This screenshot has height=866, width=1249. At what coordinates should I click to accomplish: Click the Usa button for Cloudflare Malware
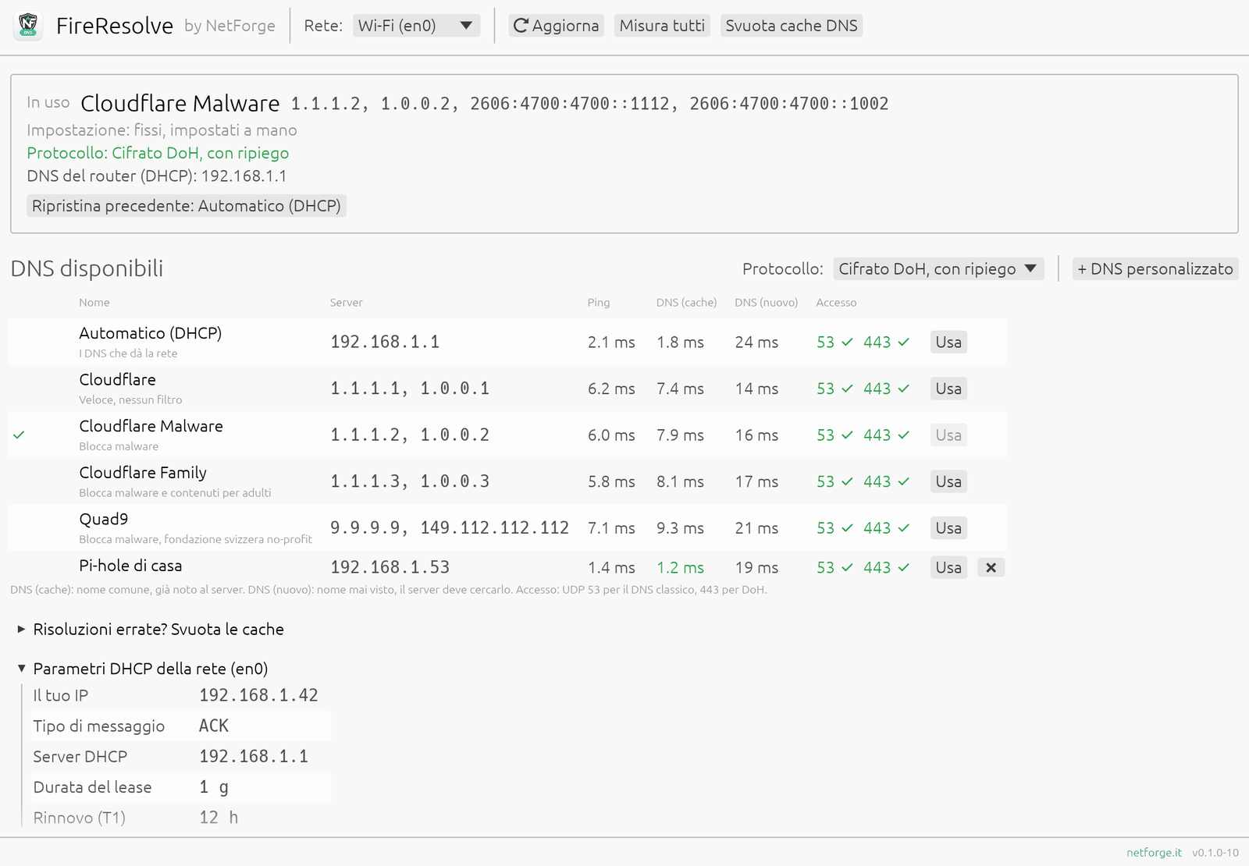point(948,435)
